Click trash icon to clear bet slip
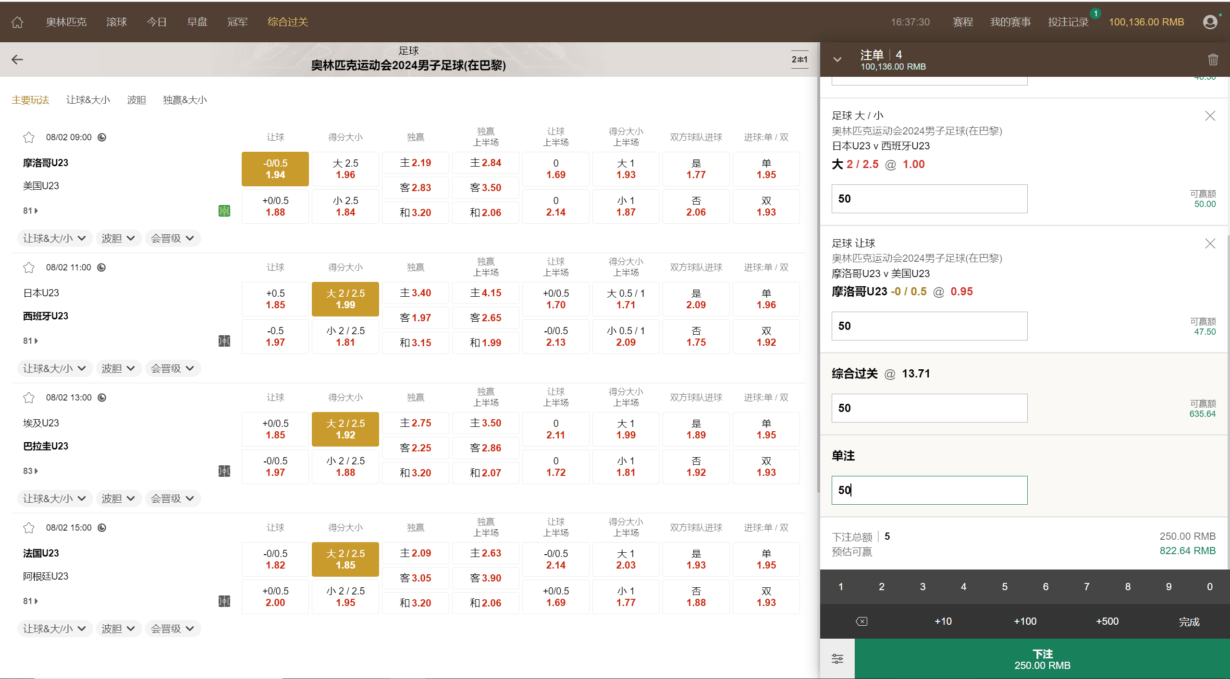Viewport: 1230px width, 679px height. [x=1213, y=60]
